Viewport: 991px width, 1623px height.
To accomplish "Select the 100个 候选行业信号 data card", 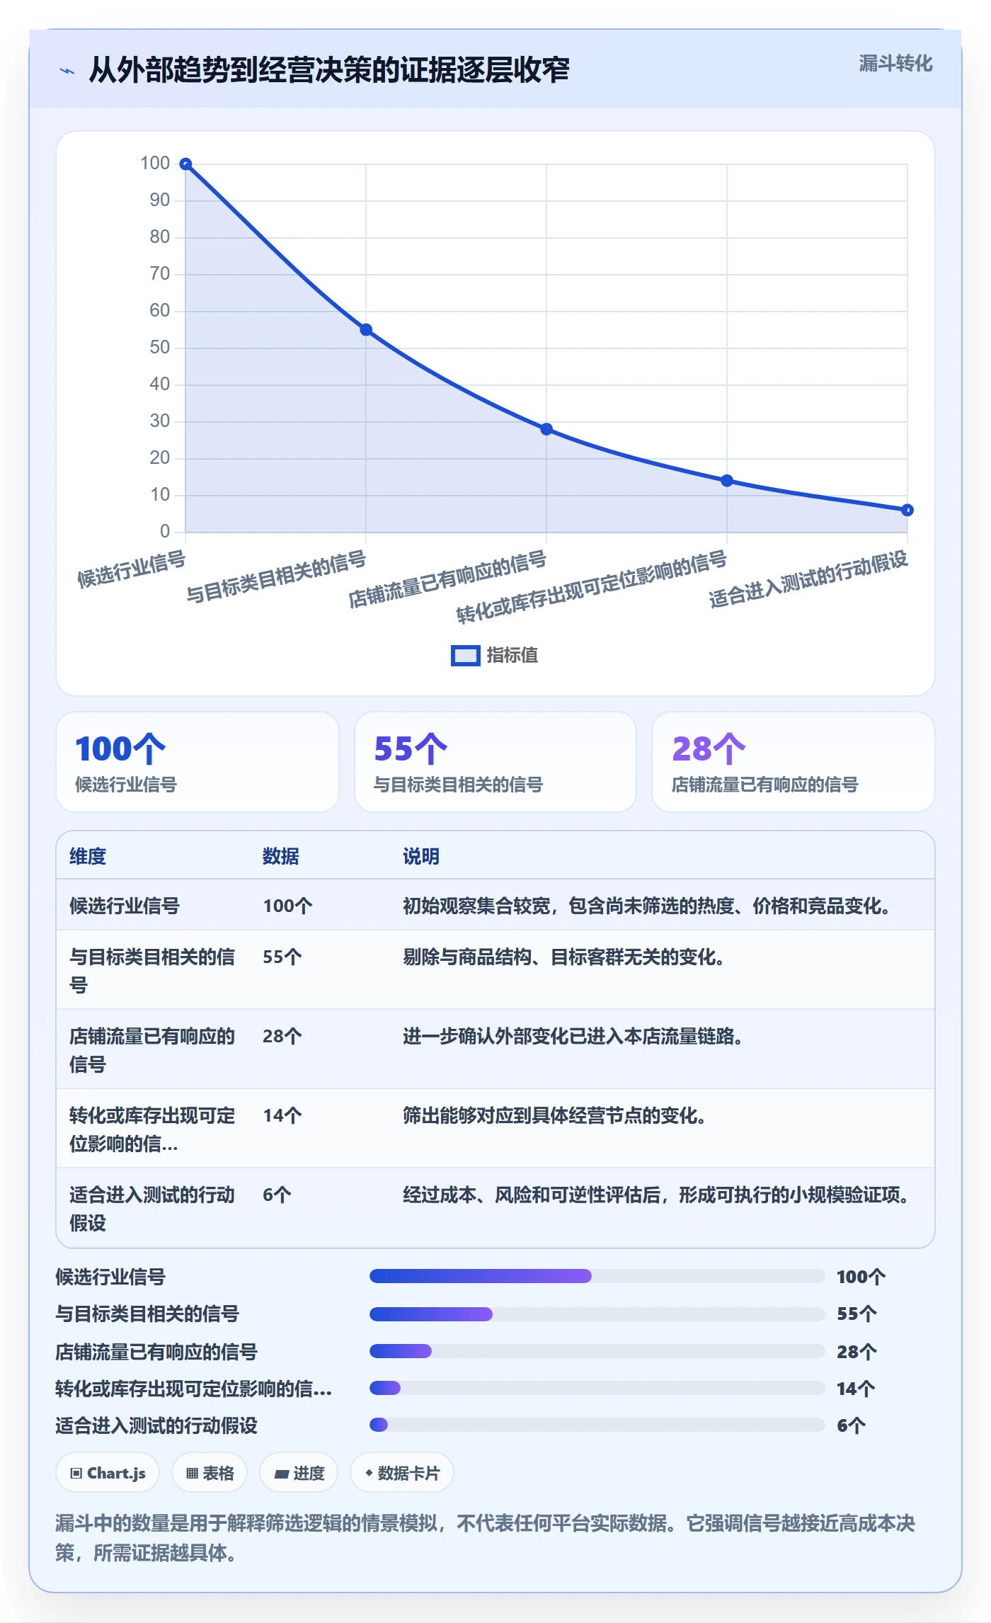I will pos(197,762).
